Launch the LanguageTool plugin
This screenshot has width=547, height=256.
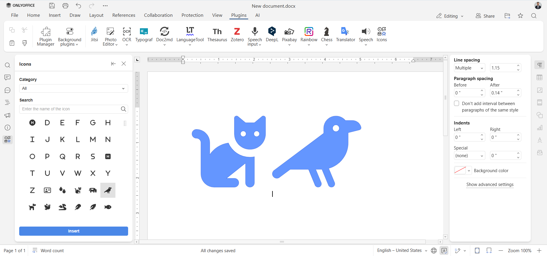tap(190, 36)
